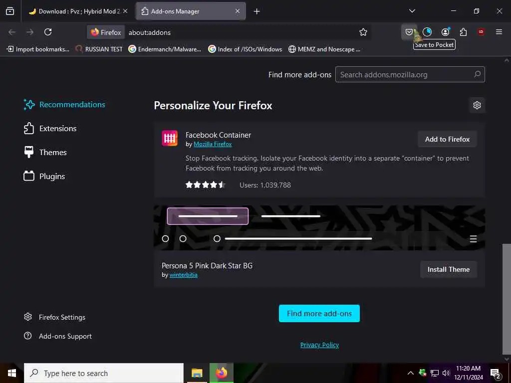Viewport: 511px width, 383px height.
Task: Click the Find more add-ons cyan button
Action: click(x=319, y=313)
